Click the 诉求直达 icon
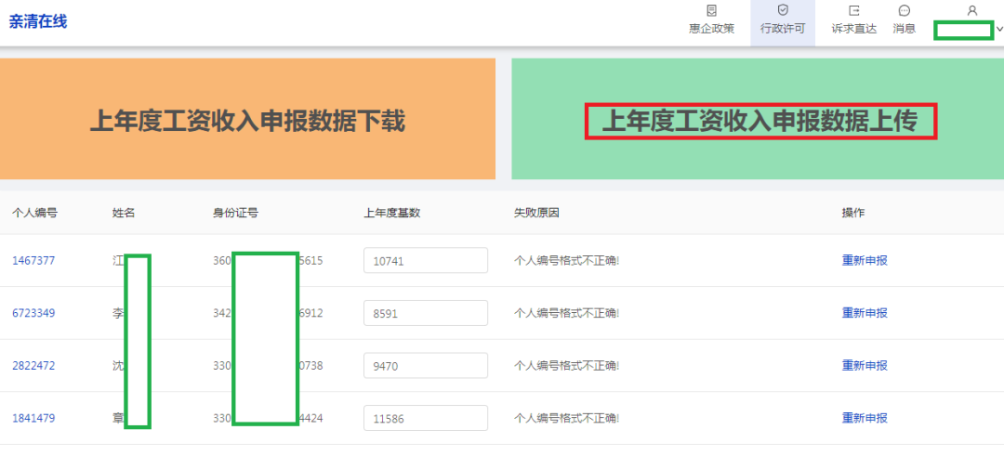This screenshot has height=456, width=1004. (x=853, y=10)
